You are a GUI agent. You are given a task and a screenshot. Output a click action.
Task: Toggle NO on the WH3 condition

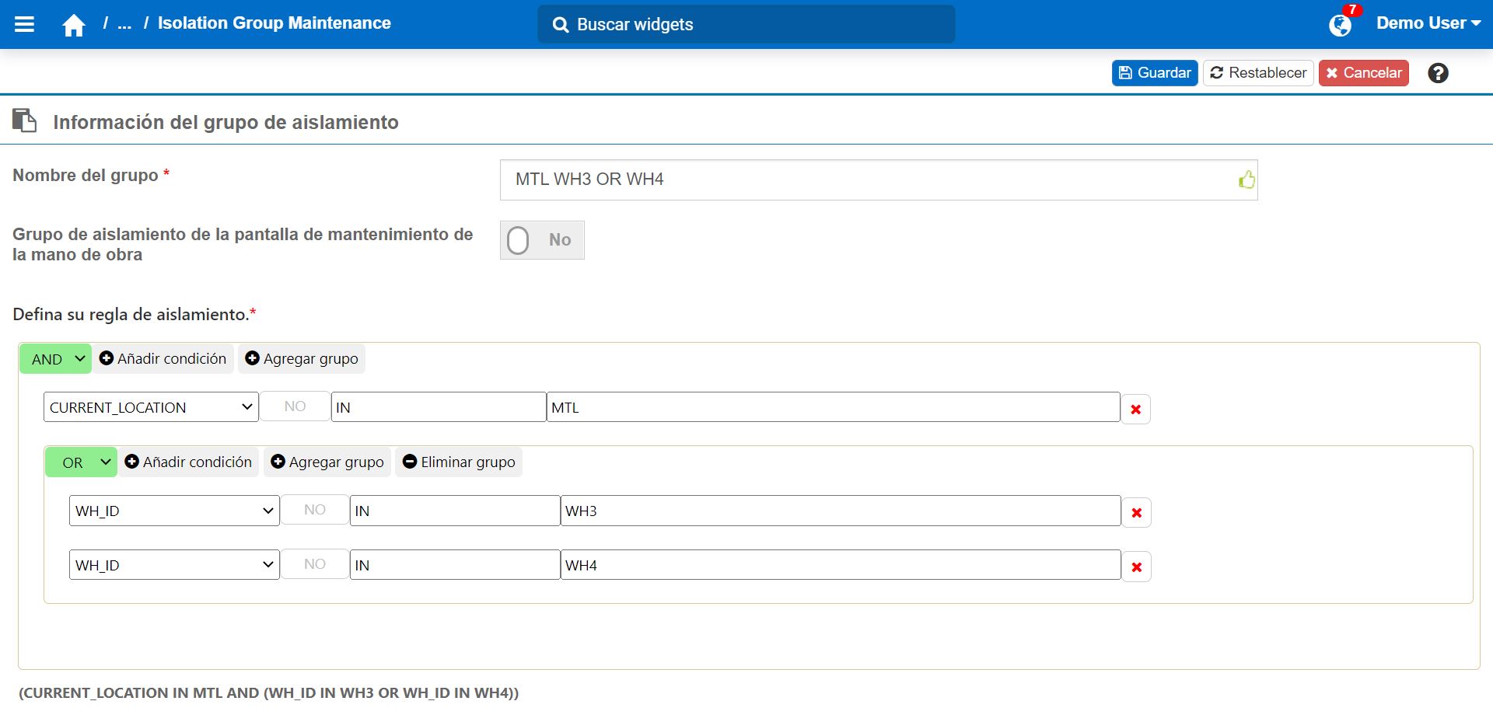point(314,510)
